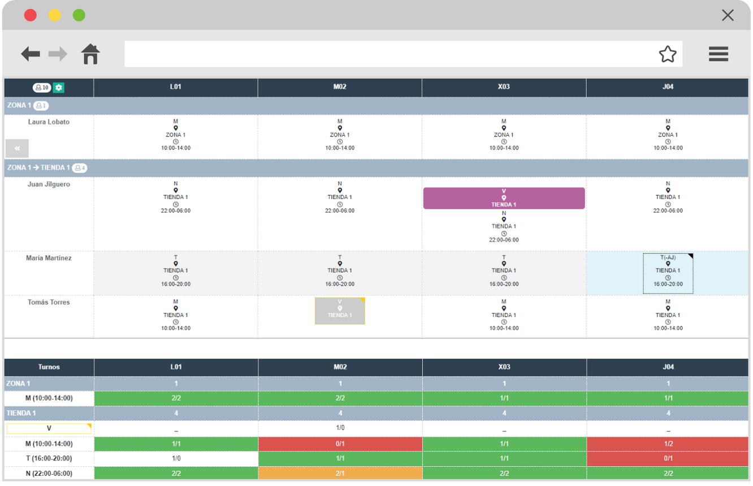Select Juan Jilguero's purple vacation block on X03

pos(504,198)
